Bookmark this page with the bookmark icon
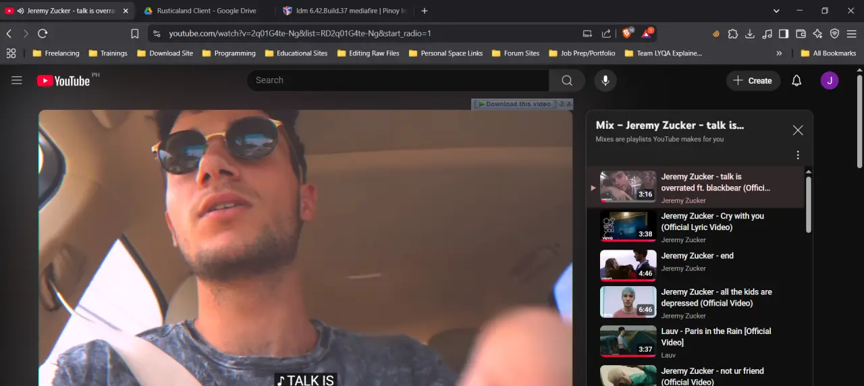 tap(135, 33)
